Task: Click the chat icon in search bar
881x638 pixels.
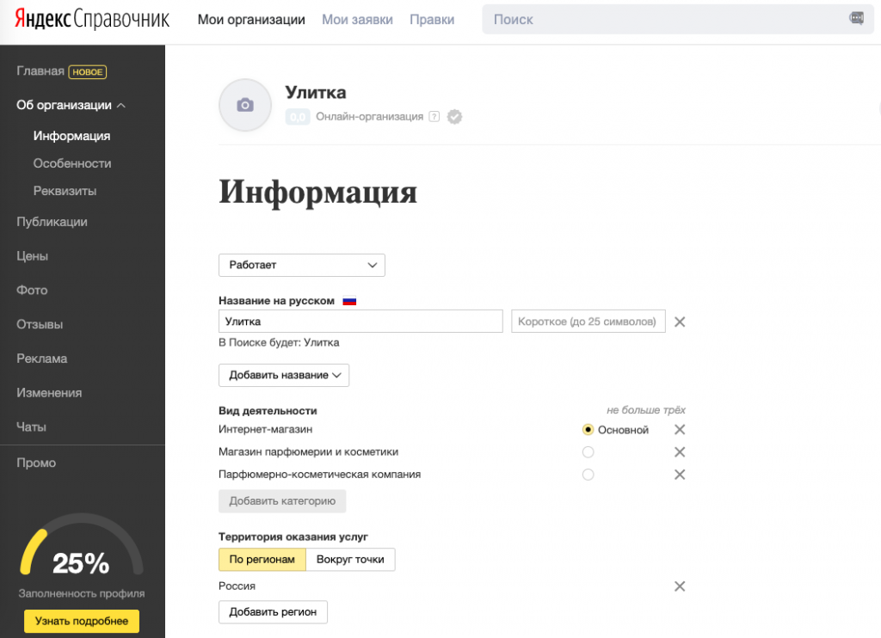Action: (x=856, y=19)
